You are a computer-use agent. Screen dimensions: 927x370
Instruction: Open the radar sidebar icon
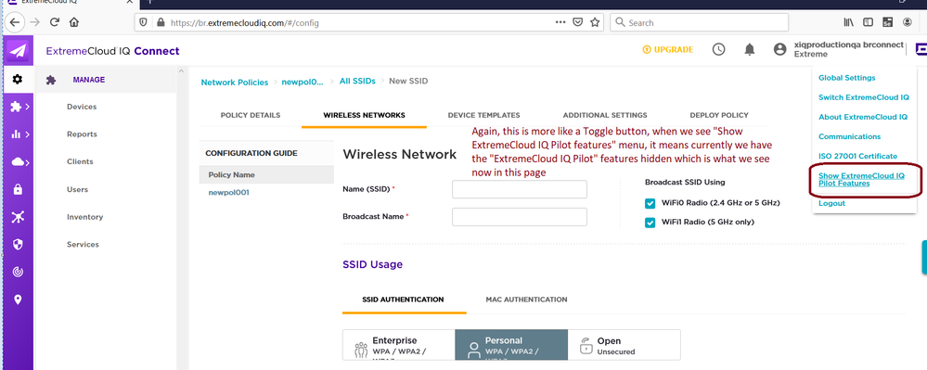pos(18,272)
